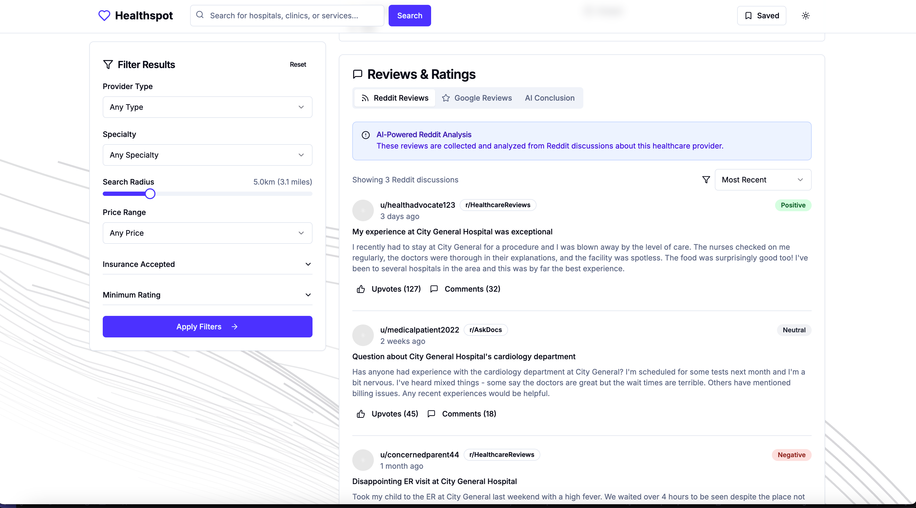Click the comment bubble icon beside Comments (18)
The width and height of the screenshot is (916, 508).
click(431, 414)
